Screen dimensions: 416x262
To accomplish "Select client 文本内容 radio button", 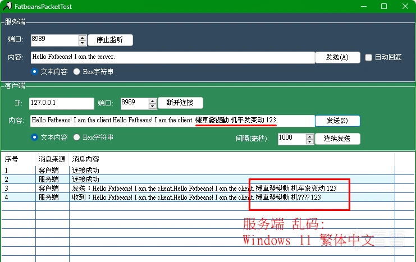I will (34, 137).
